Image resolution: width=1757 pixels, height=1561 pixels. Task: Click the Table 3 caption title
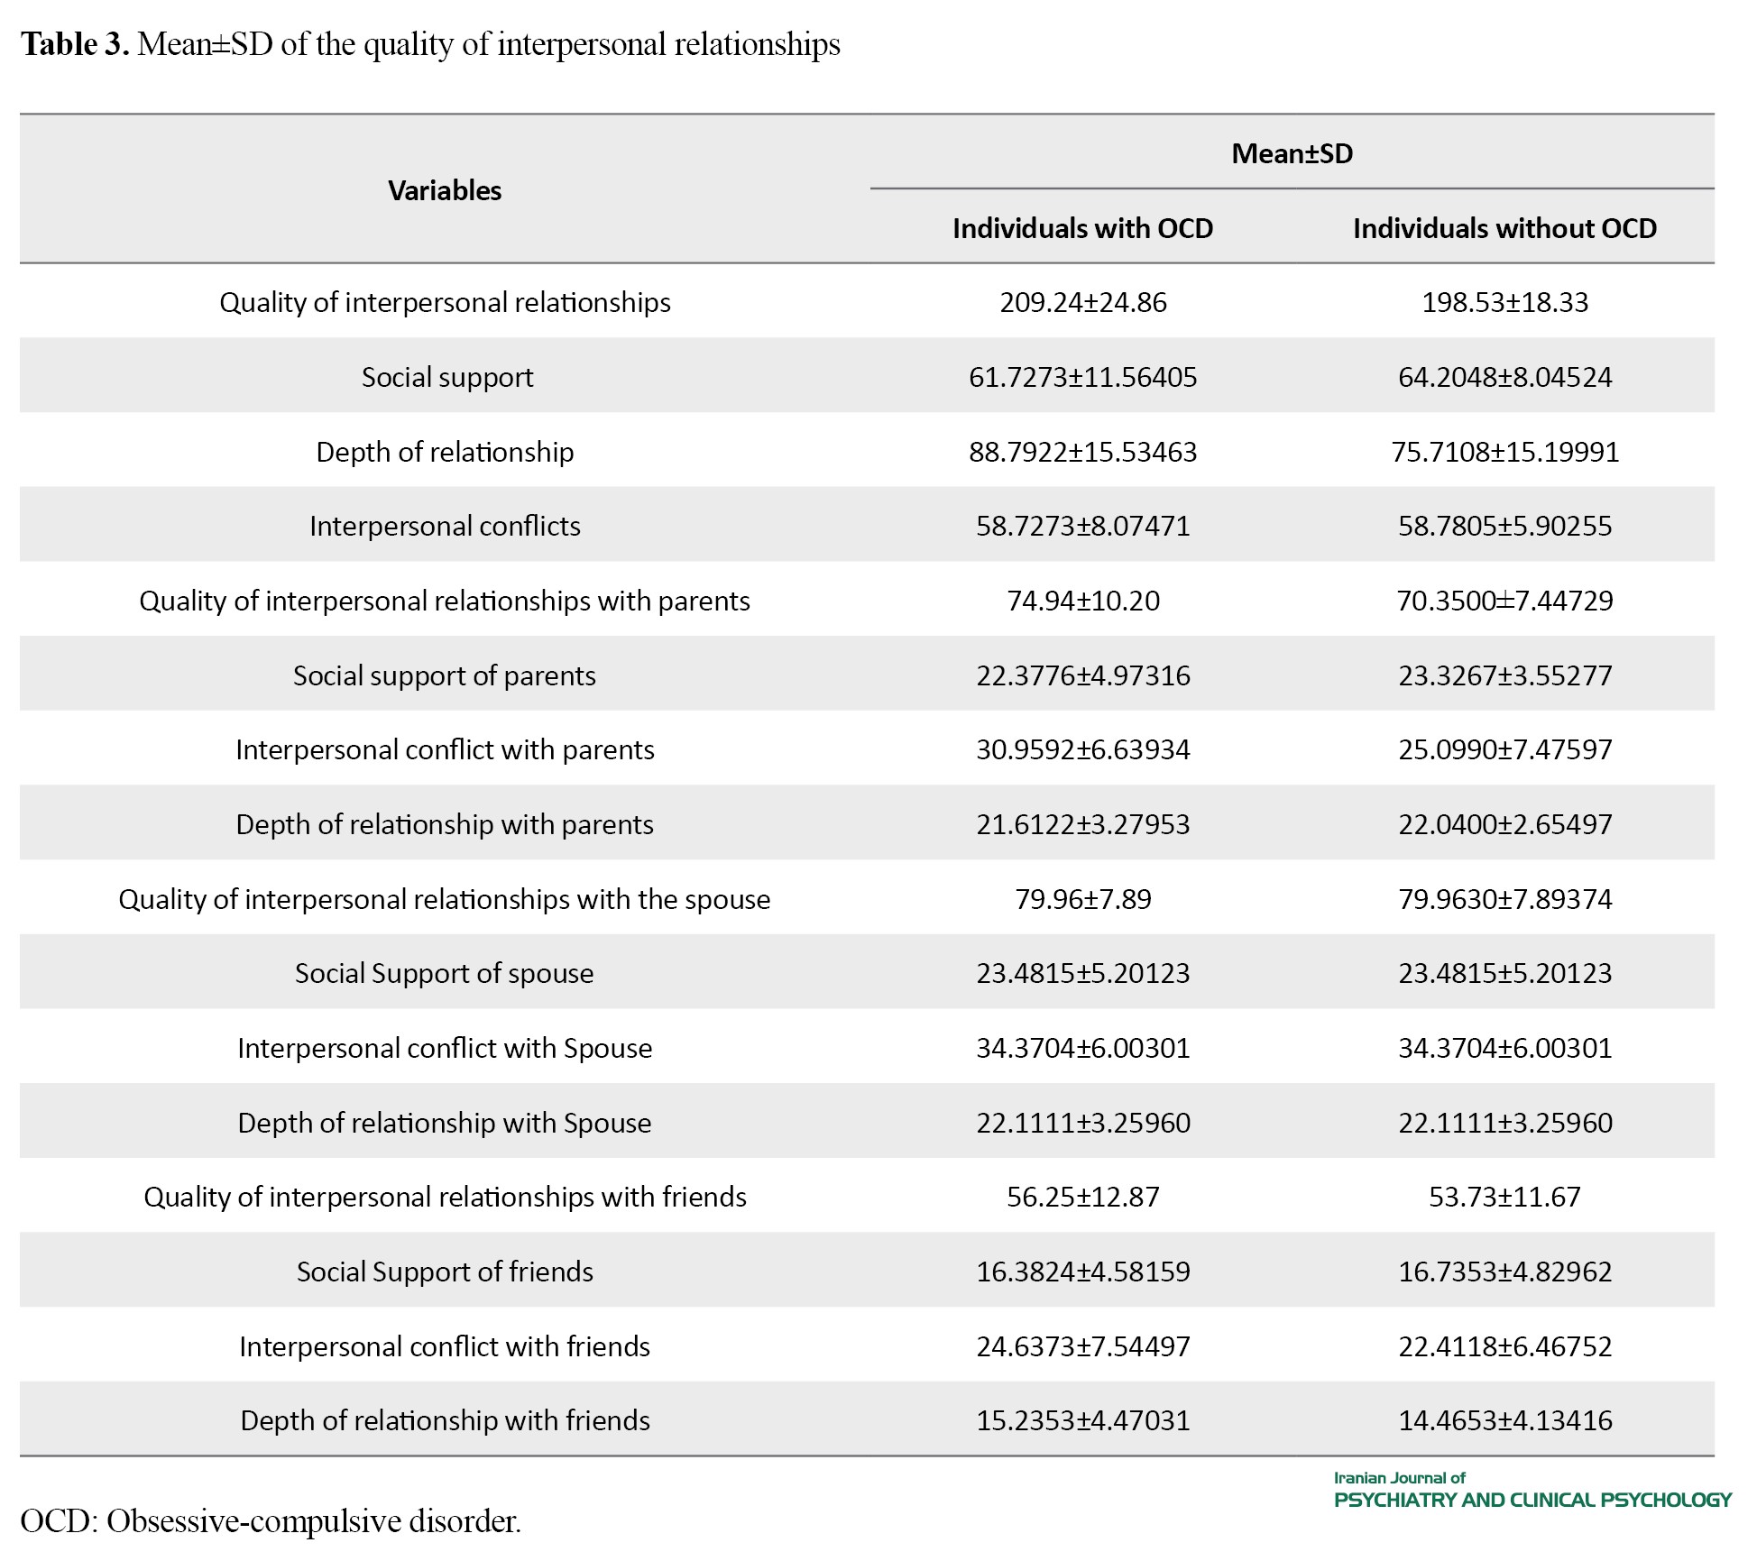click(x=430, y=44)
